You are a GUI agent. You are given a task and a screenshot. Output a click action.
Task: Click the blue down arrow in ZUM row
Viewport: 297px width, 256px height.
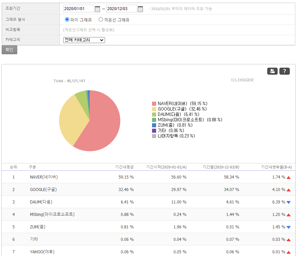(289, 227)
